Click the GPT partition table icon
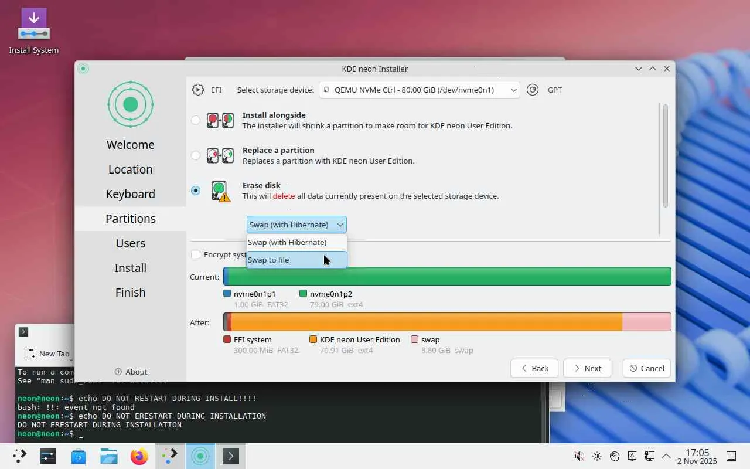Screen dimensions: 750x469 coord(533,90)
